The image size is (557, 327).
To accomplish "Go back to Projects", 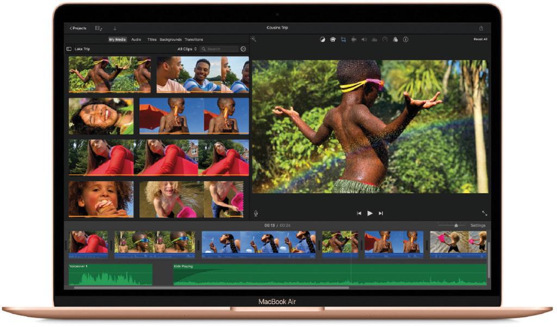I will click(78, 28).
